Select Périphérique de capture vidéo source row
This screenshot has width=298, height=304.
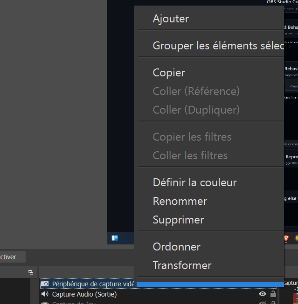(87, 284)
